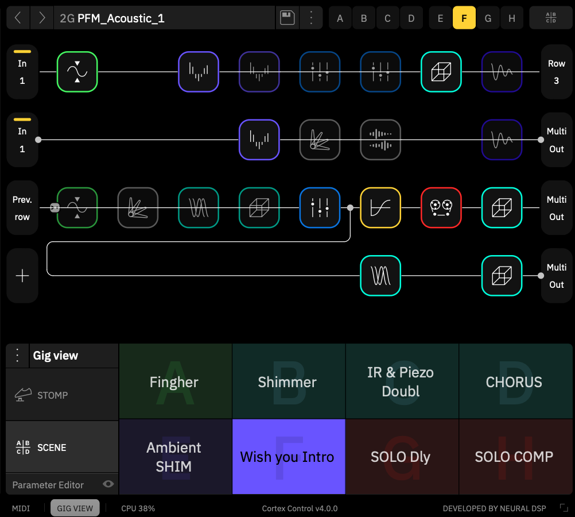Click the yellow filter curve block
The height and width of the screenshot is (517, 575).
coord(380,208)
